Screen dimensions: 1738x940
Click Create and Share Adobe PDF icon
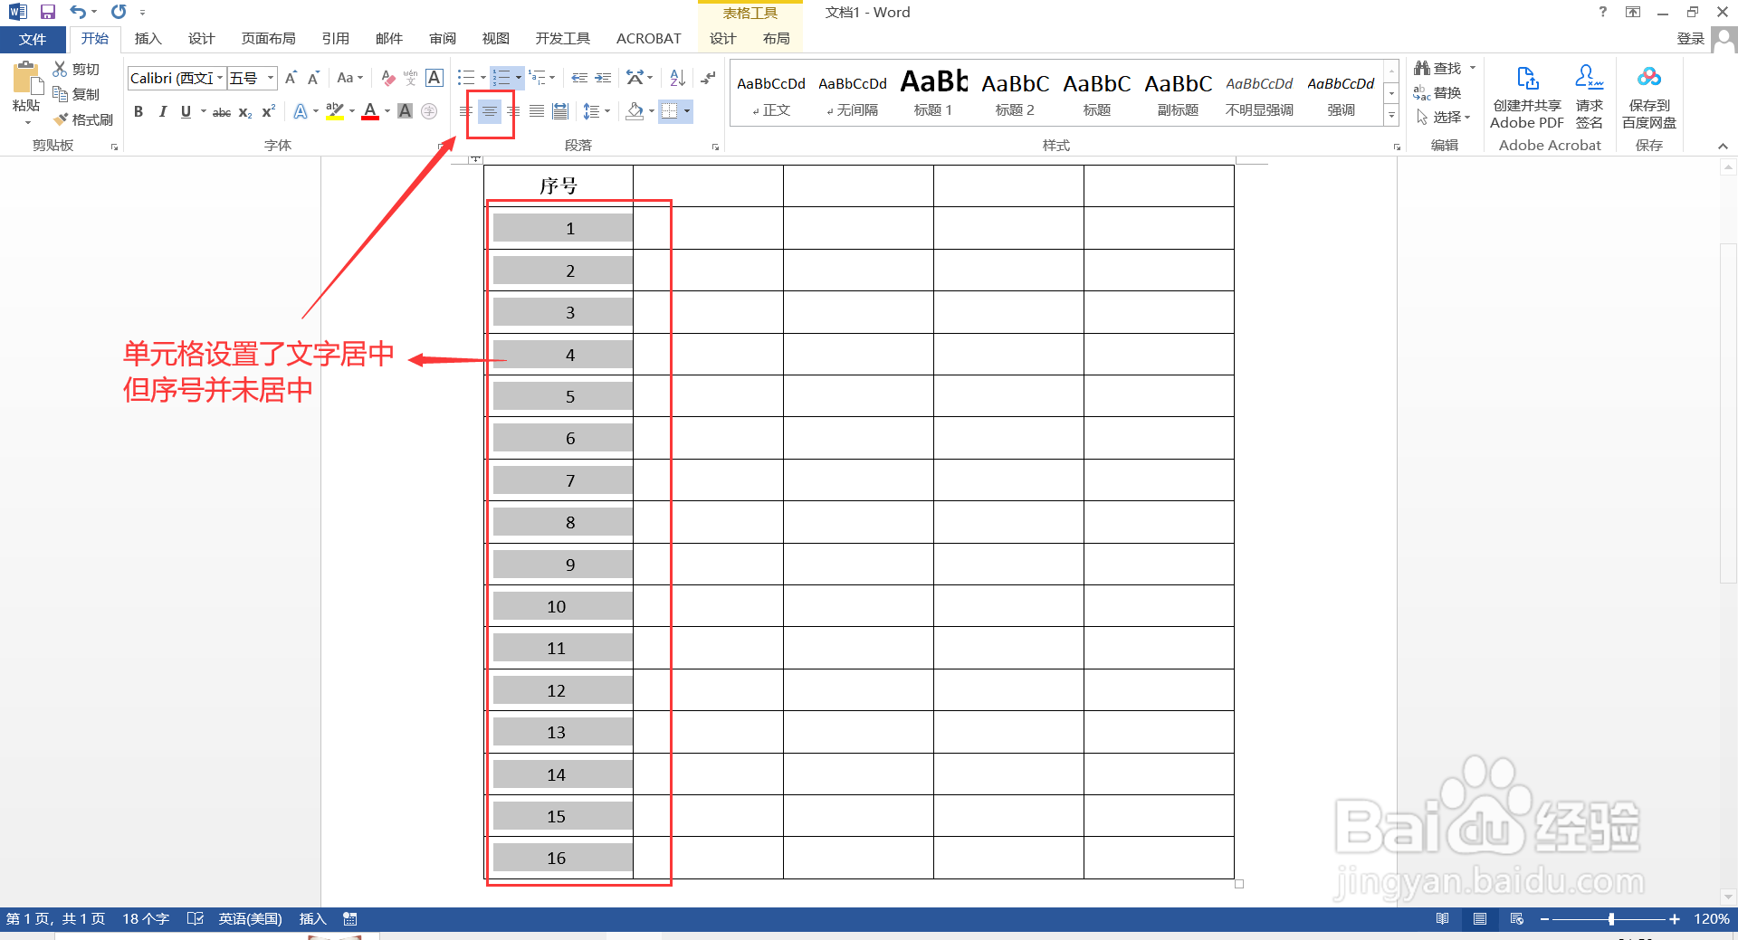pos(1527,97)
